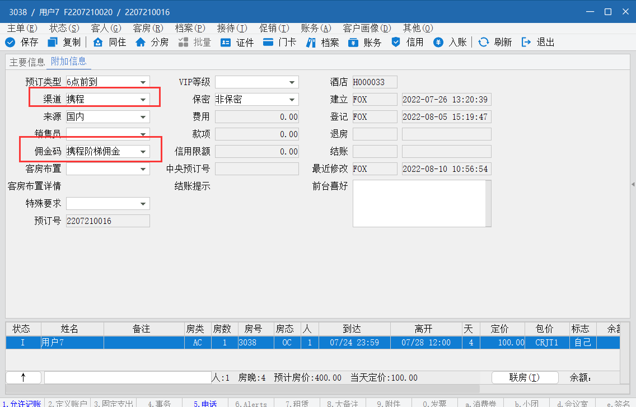
Task: Select the 6.Alerts bottom tab
Action: [x=251, y=404]
